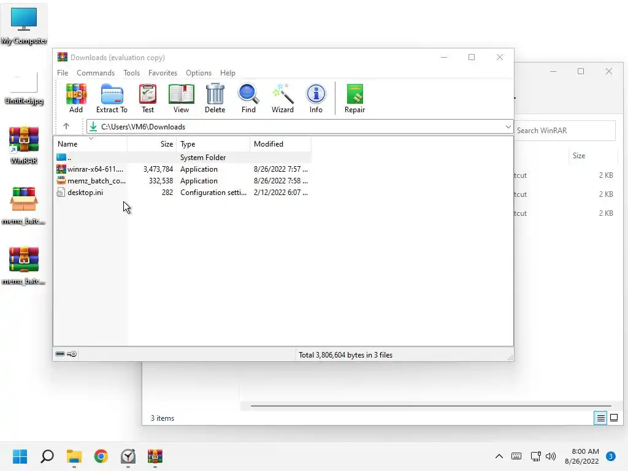The height and width of the screenshot is (471, 628).
Task: Open taskbar Search
Action: pyautogui.click(x=47, y=456)
